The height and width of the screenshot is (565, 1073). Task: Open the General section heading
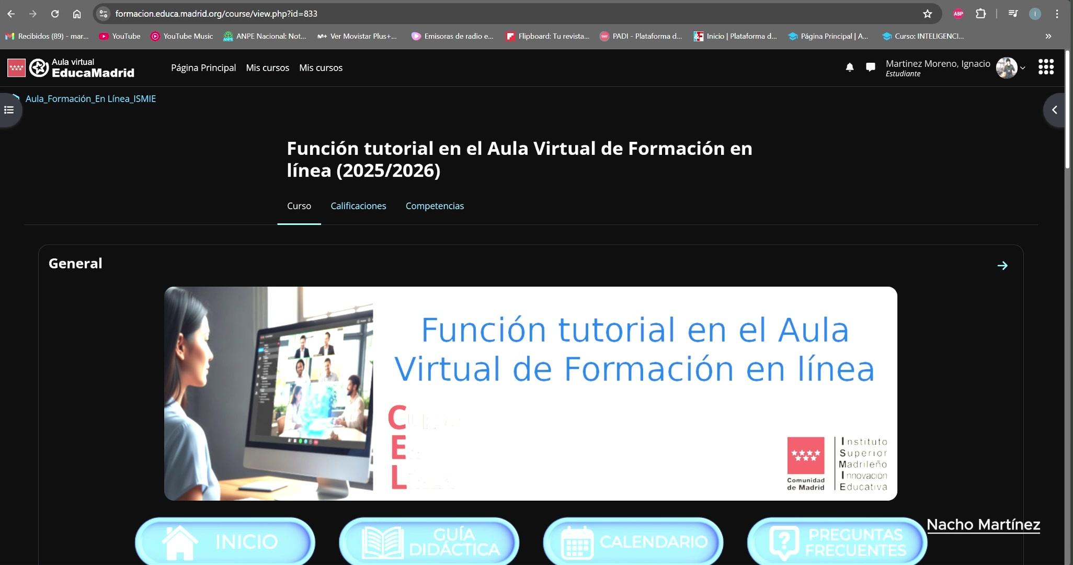click(x=75, y=264)
